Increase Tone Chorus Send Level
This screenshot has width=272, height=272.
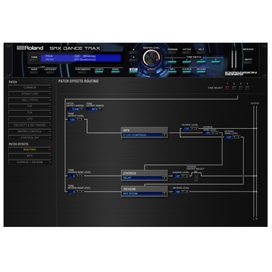point(82,176)
